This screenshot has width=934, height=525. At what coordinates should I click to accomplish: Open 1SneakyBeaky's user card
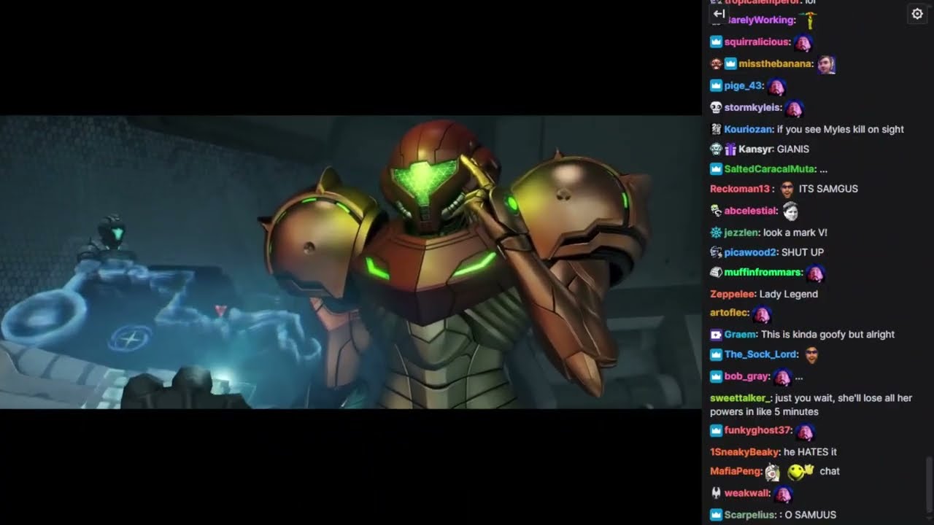pyautogui.click(x=744, y=452)
